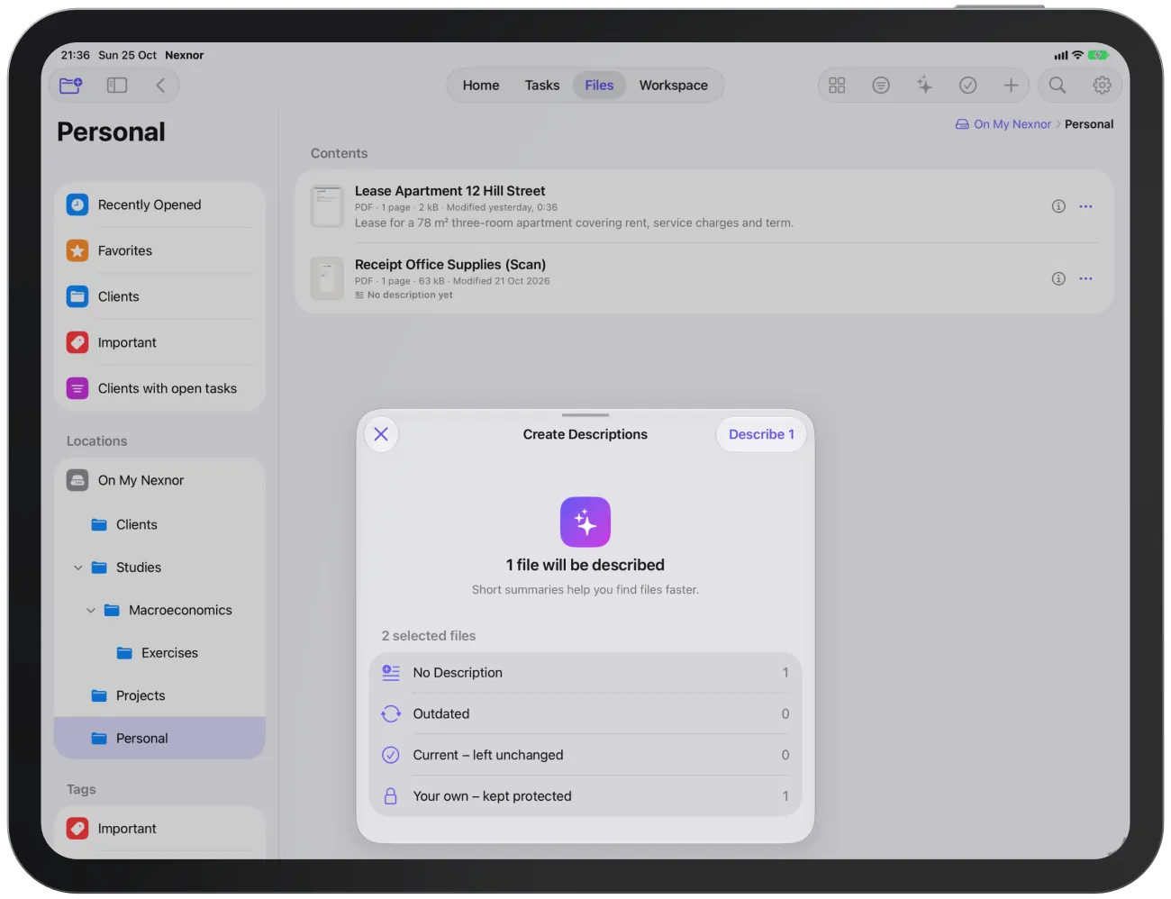Click the Describe 1 button

pyautogui.click(x=761, y=434)
